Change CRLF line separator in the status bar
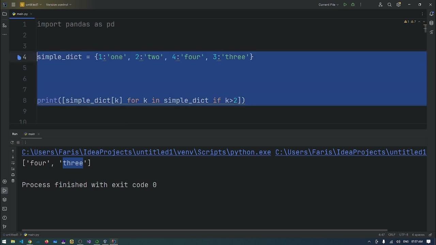 (392, 235)
